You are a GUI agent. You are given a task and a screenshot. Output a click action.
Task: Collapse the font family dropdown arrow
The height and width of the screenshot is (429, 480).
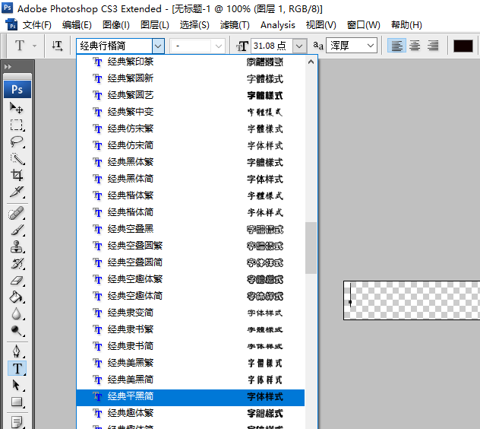[158, 46]
